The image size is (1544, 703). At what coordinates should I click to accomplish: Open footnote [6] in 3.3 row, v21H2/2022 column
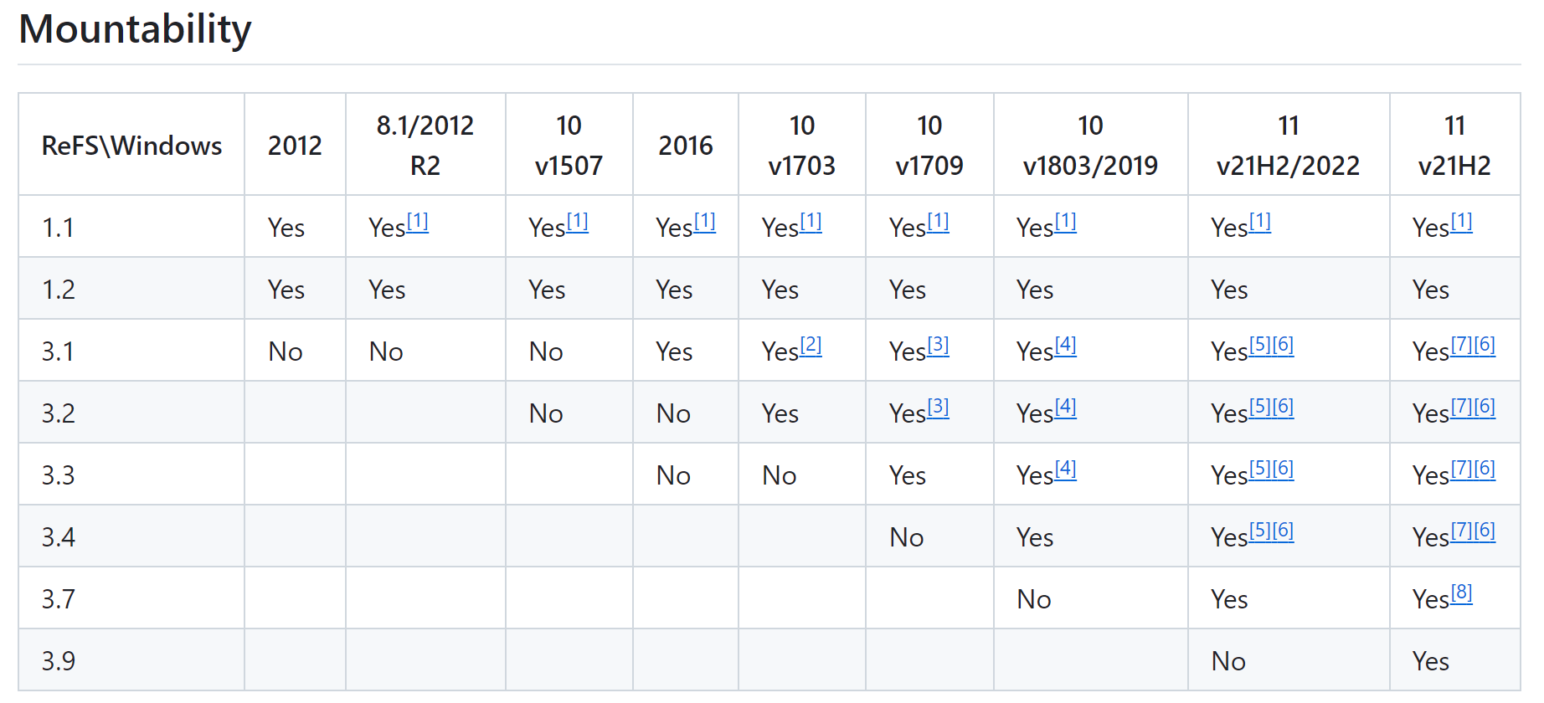[1283, 469]
